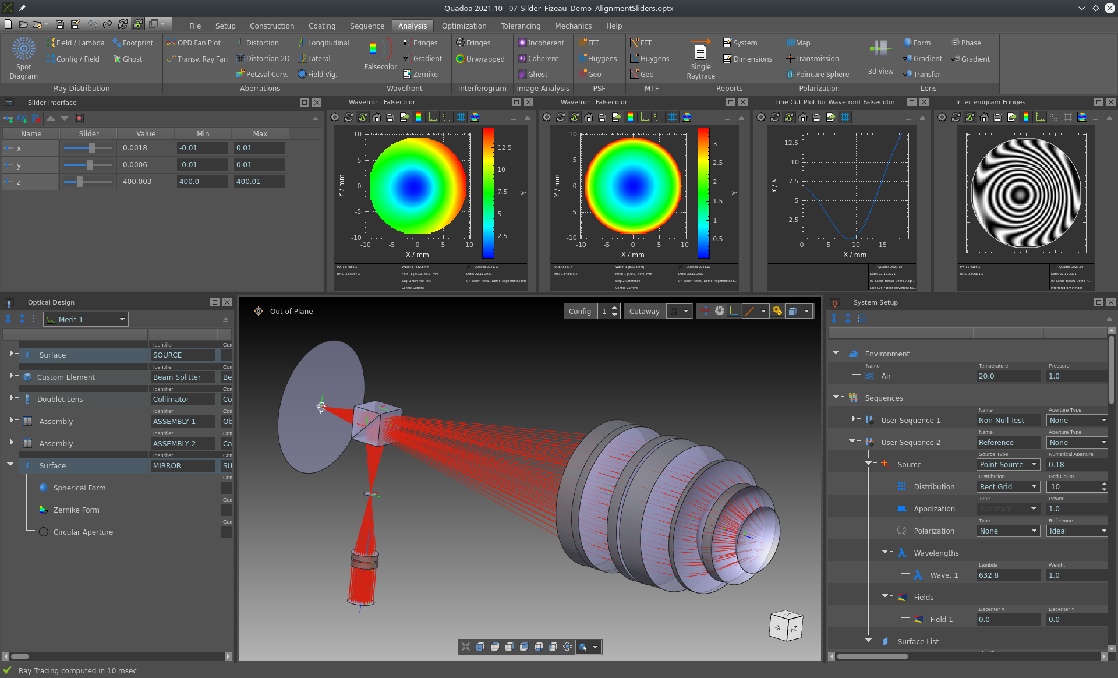Click the Coherent image analysis button
Image resolution: width=1118 pixels, height=678 pixels.
pyautogui.click(x=538, y=58)
